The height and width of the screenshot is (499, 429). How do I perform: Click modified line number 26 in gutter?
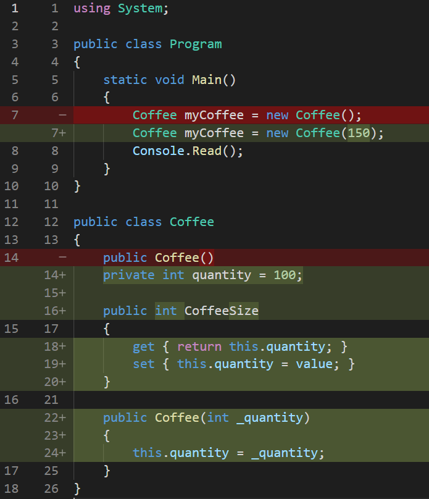(x=51, y=489)
